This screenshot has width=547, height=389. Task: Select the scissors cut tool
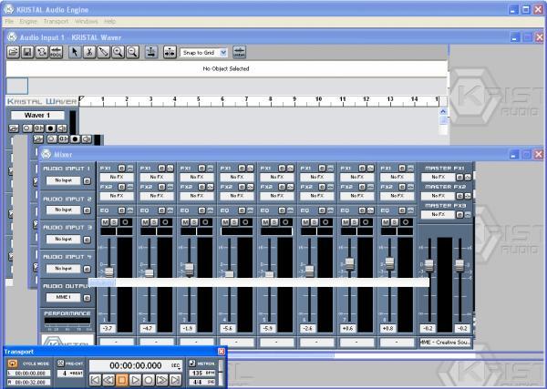89,53
